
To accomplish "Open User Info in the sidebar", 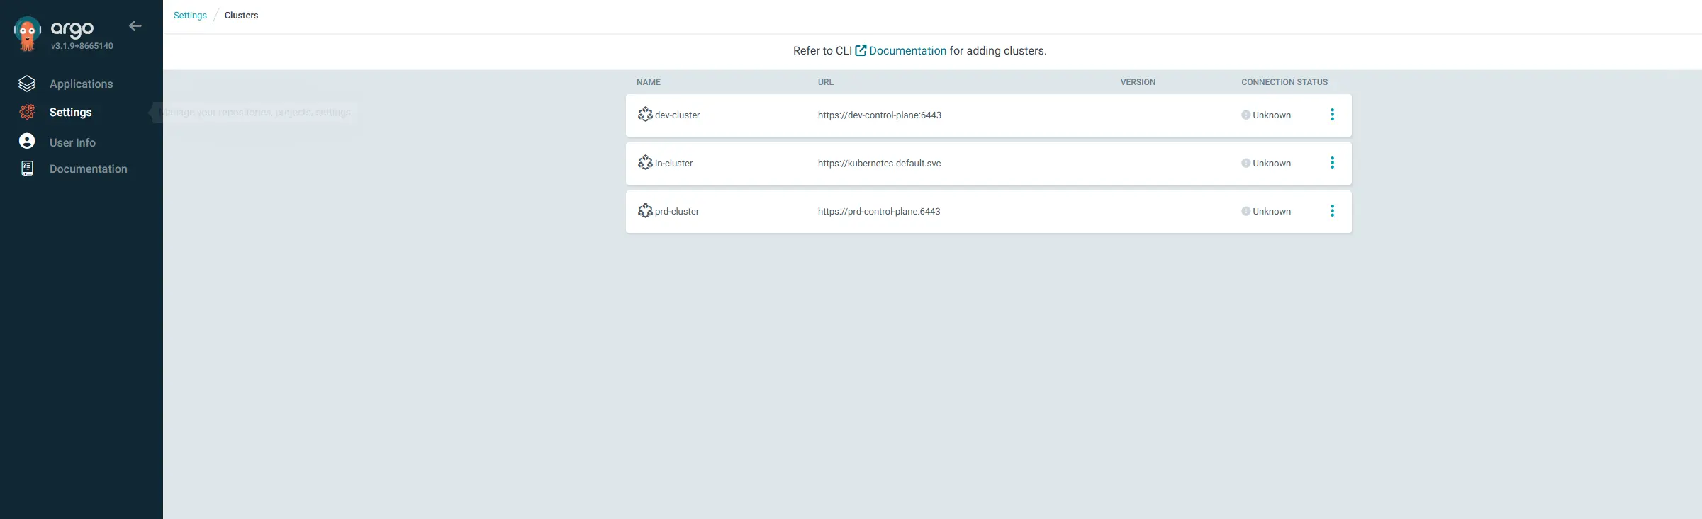I will coord(72,142).
